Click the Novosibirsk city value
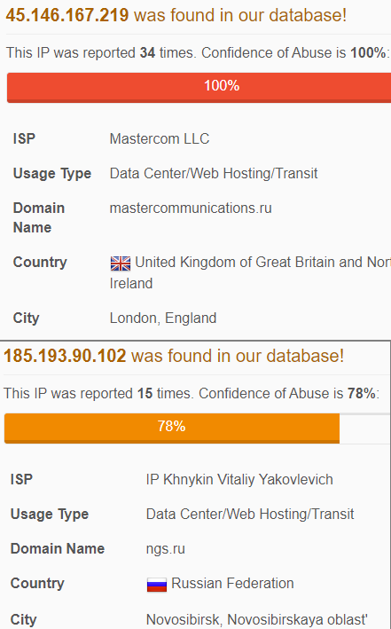 (x=257, y=620)
